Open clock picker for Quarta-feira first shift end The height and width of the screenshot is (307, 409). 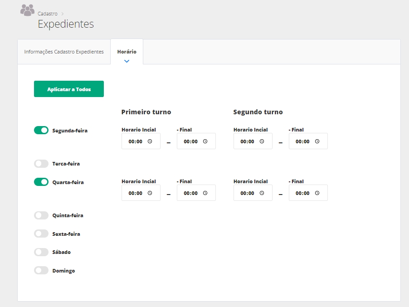pos(205,193)
